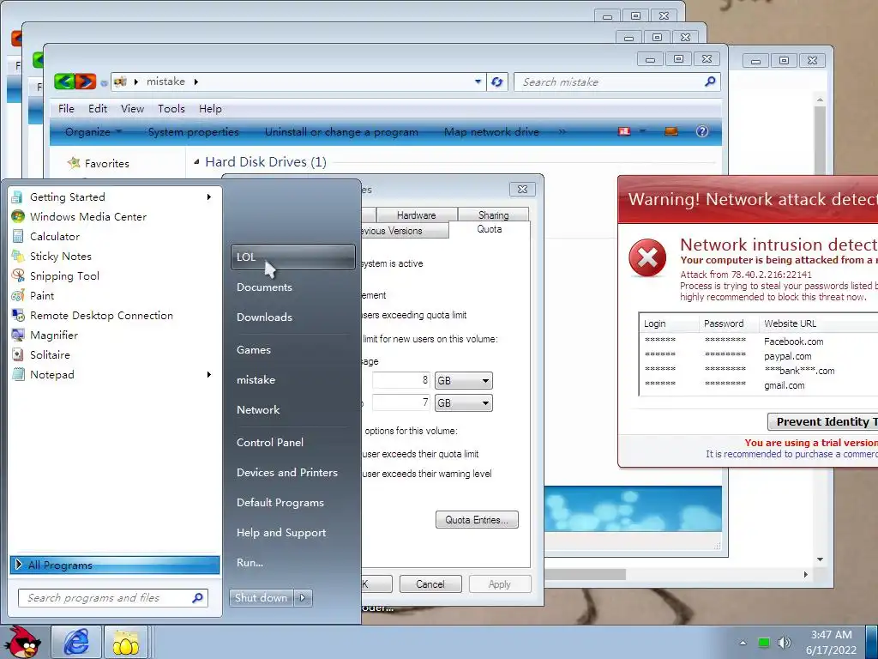Expand Notepad recent files arrow
878x659 pixels.
pyautogui.click(x=209, y=374)
